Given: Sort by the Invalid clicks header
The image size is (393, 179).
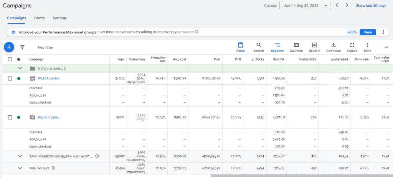Looking at the screenshot, I should pyautogui.click(x=307, y=59).
